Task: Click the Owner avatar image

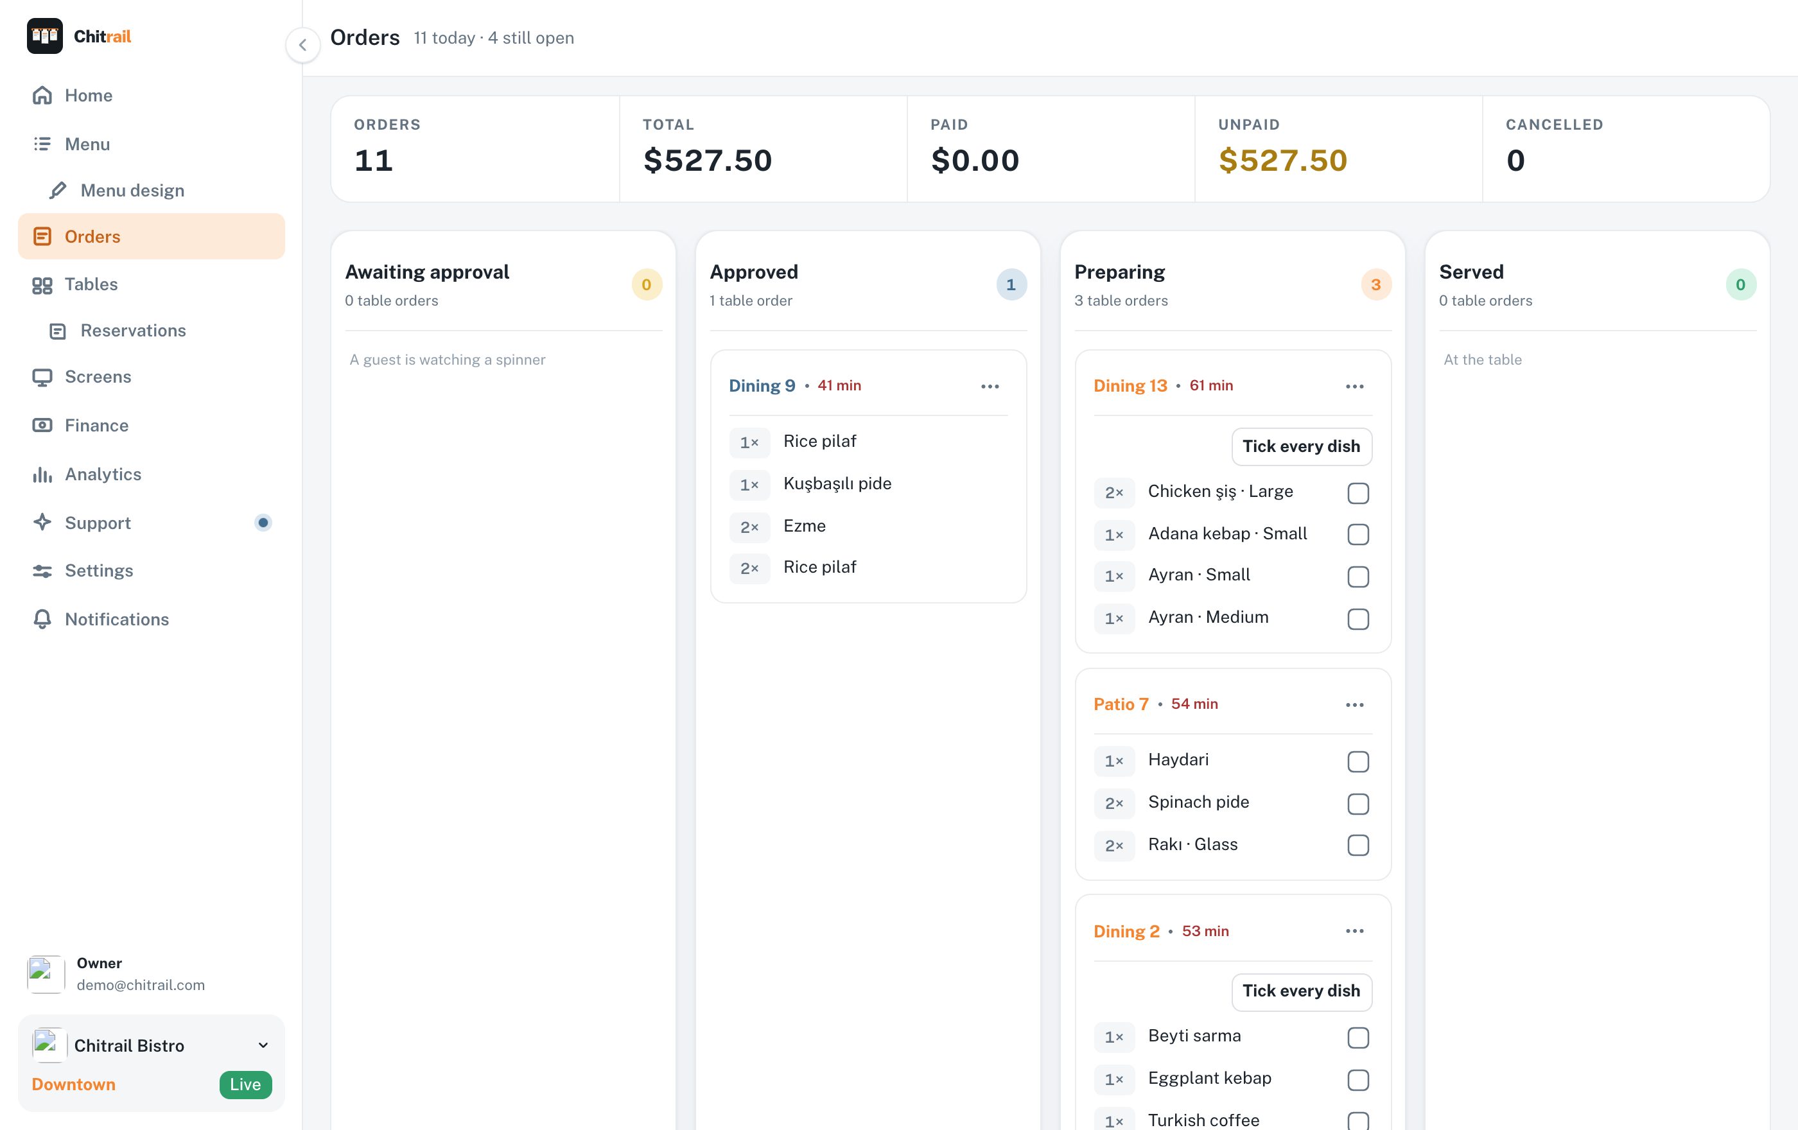Action: (x=46, y=974)
